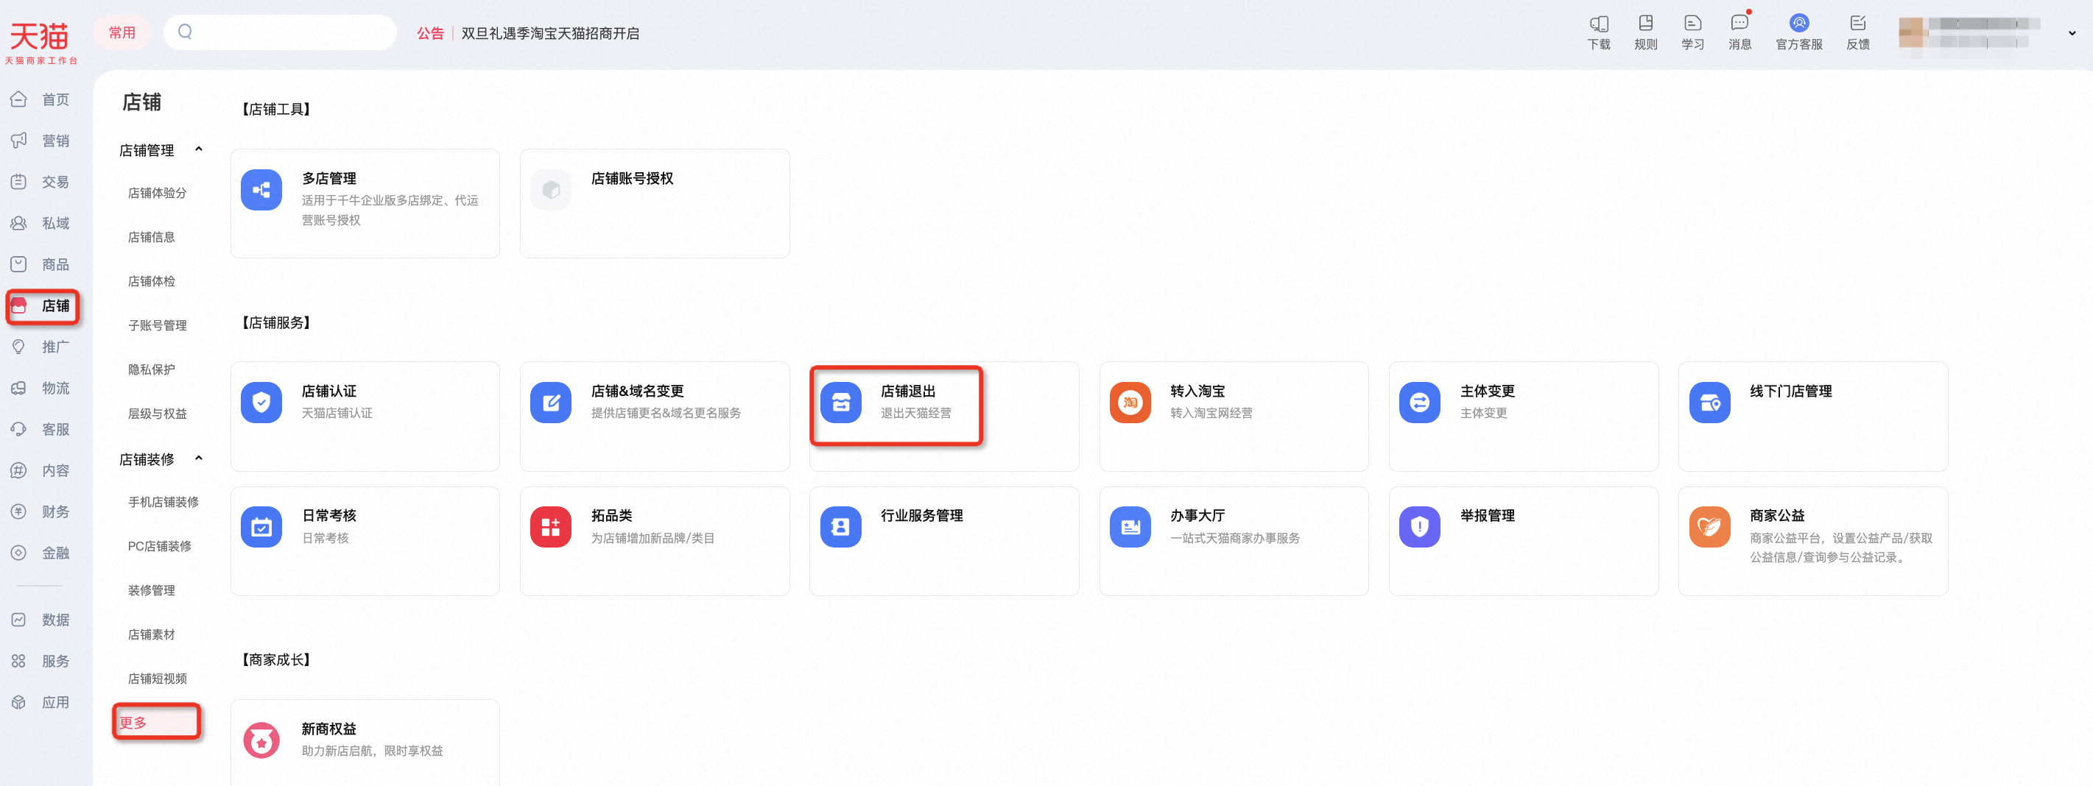This screenshot has width=2093, height=786.
Task: Click the 转入淘宝 orange icon
Action: click(1130, 403)
